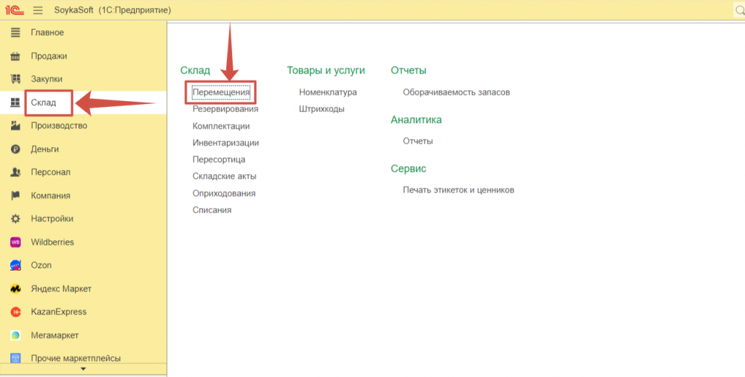Open the hamburger main menu
745x377 pixels.
[38, 10]
